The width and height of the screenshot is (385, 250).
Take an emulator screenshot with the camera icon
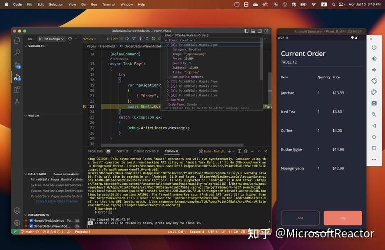pyautogui.click(x=374, y=103)
